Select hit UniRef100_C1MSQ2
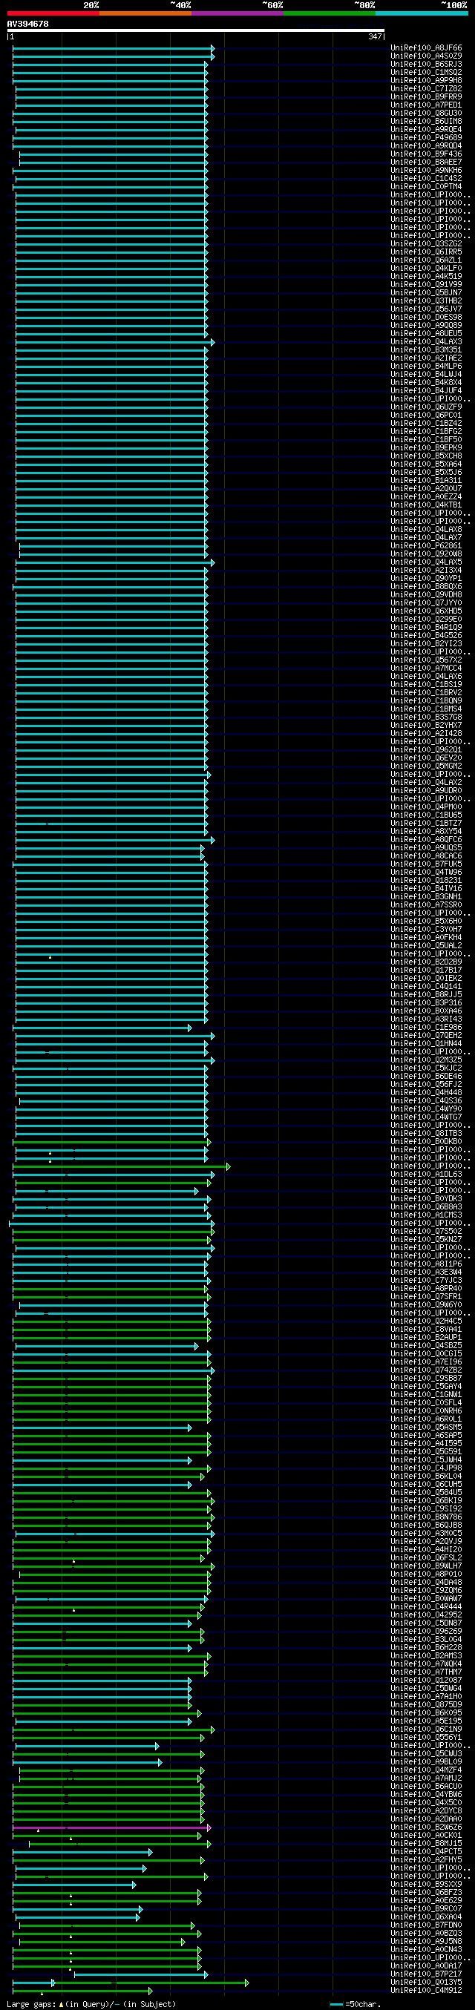The image size is (475, 2010). (x=426, y=73)
